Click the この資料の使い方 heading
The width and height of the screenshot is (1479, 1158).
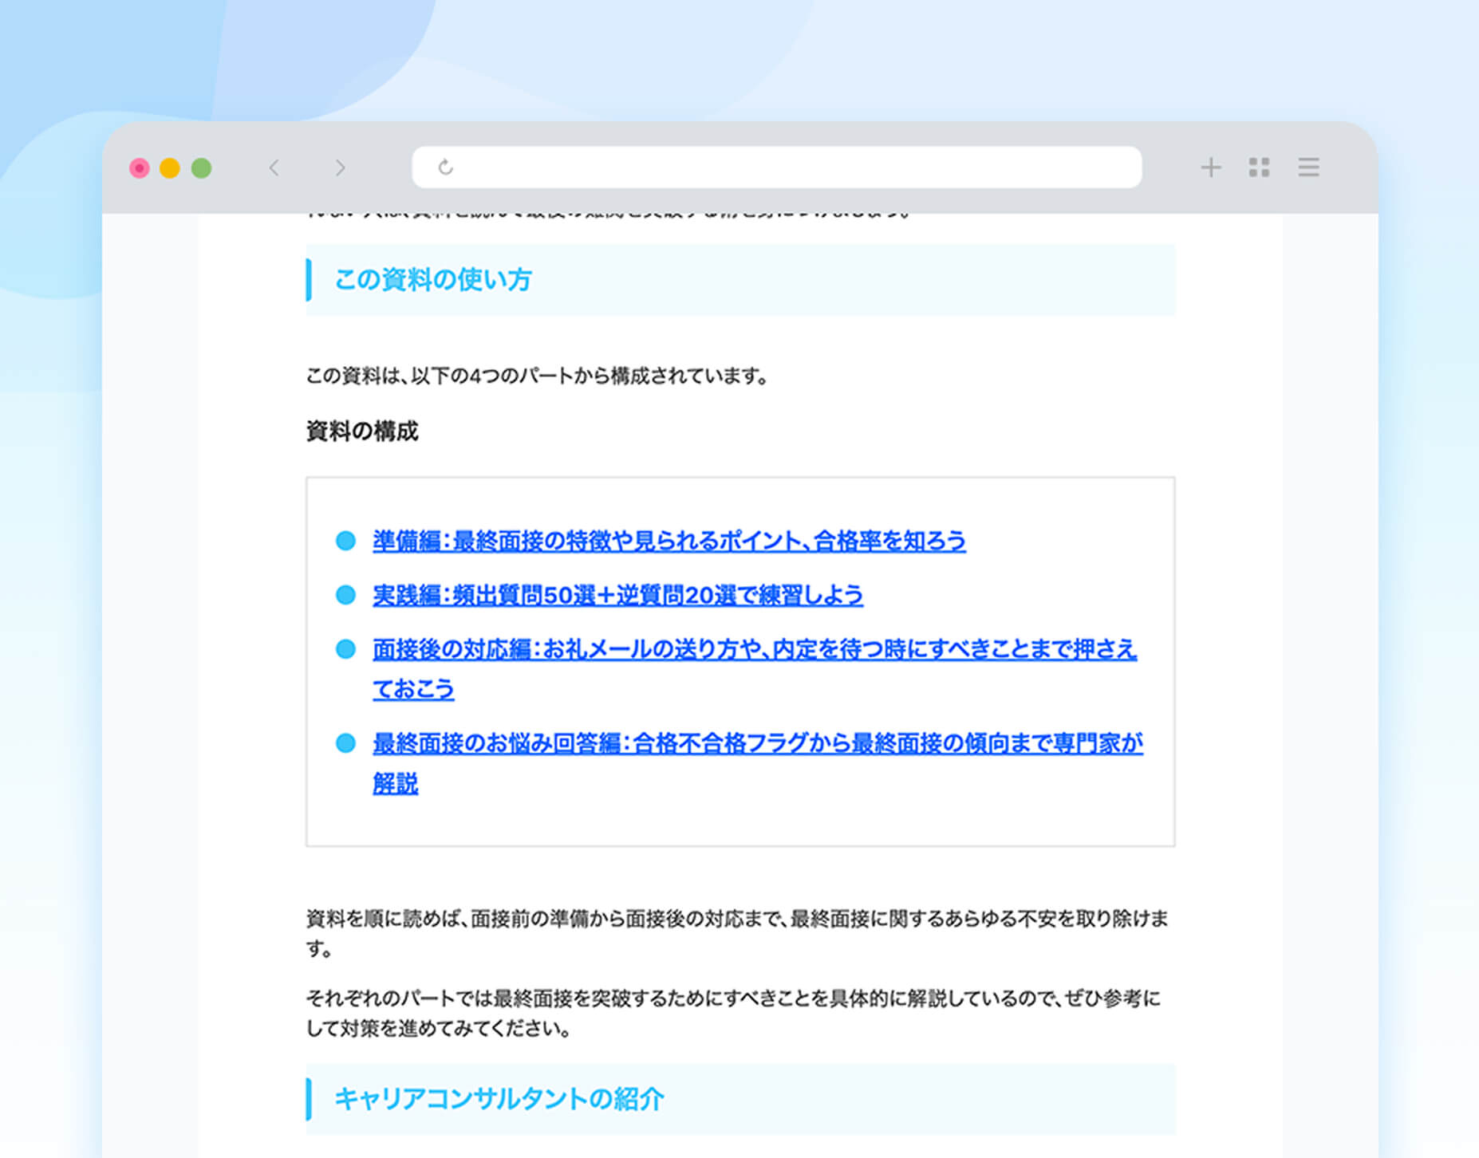click(x=433, y=280)
